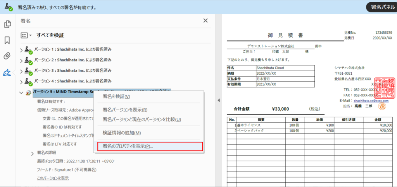Click 月末翌月 payment terms cell
Image resolution: width=397 pixels, height=187 pixels.
[285, 79]
